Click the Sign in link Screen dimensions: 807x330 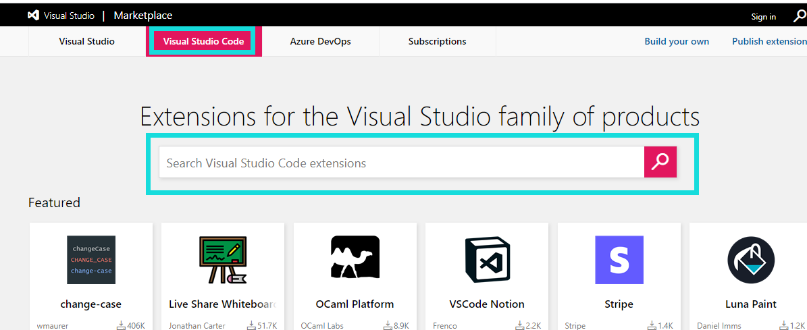click(x=763, y=17)
